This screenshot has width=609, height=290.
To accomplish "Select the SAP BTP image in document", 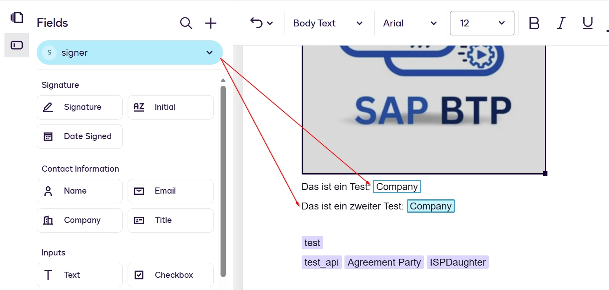I will point(424,109).
